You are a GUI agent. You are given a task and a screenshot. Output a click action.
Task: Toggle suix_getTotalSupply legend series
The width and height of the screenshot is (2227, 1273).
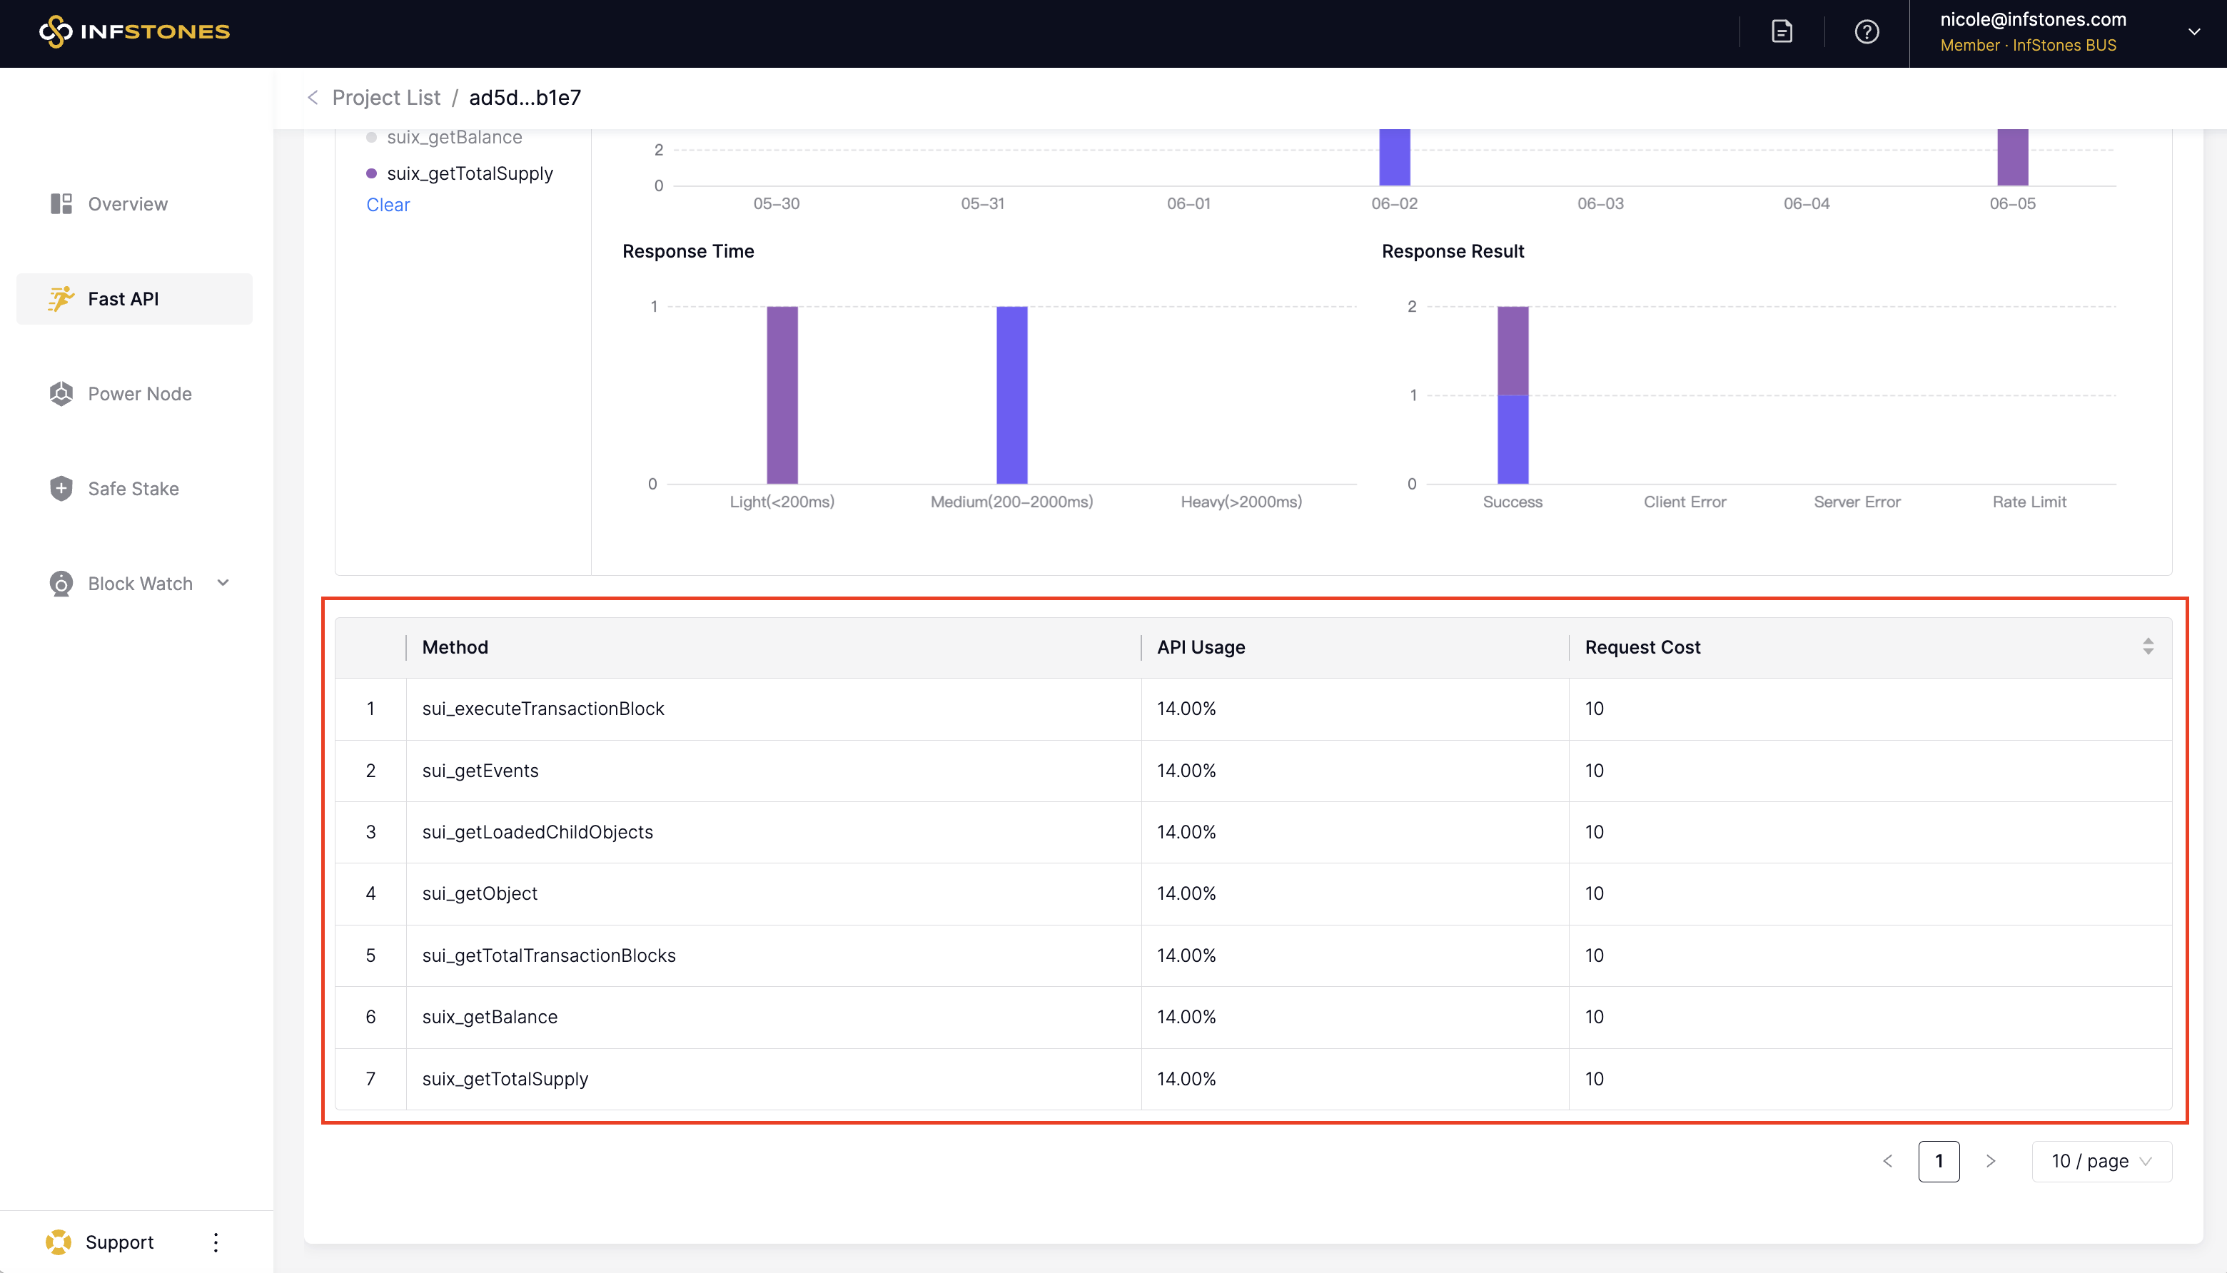(x=469, y=173)
